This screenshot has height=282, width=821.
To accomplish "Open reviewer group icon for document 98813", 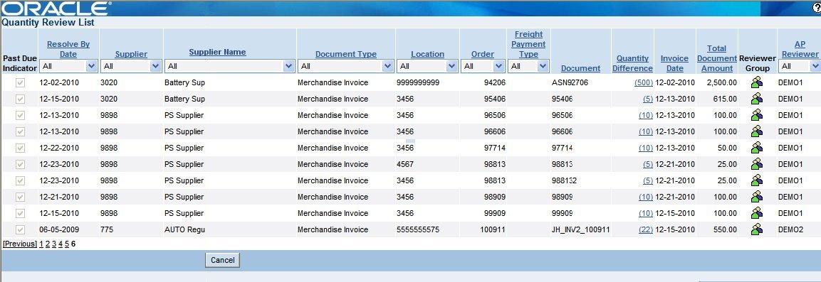I will click(x=757, y=164).
